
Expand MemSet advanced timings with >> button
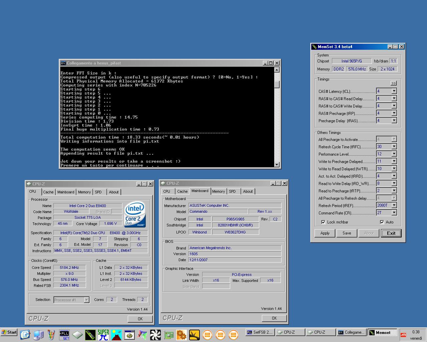point(393,83)
